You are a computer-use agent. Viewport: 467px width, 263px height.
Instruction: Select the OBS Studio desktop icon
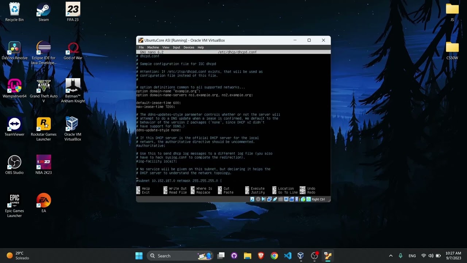tap(14, 165)
